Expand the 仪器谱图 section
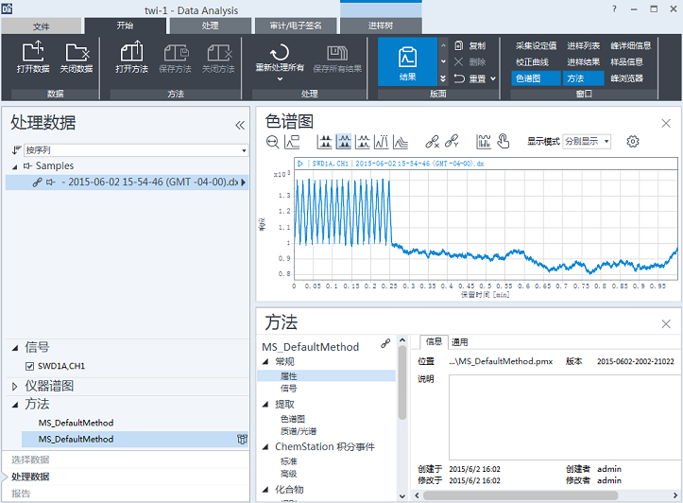This screenshot has width=683, height=503. pos(15,386)
